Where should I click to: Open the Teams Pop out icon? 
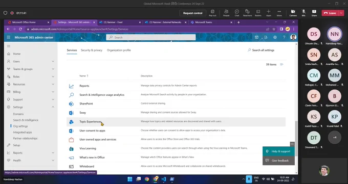[x=212, y=13]
